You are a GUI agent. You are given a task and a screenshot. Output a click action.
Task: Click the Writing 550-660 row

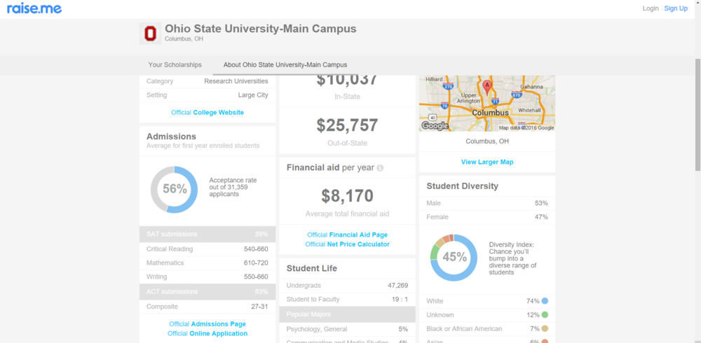207,277
